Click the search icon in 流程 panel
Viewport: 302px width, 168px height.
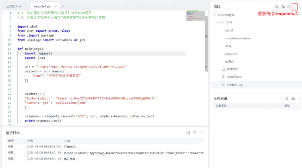(x=289, y=7)
